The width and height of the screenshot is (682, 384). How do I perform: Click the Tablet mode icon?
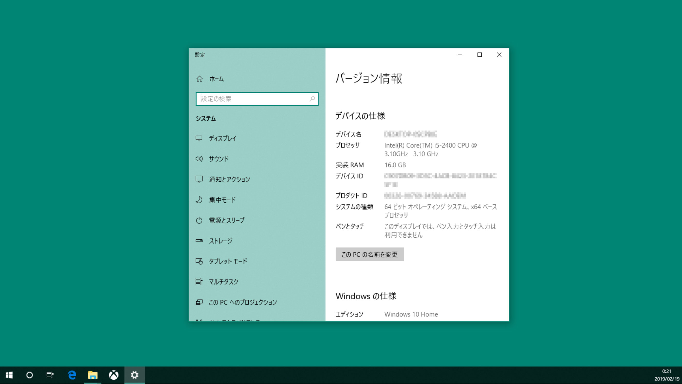[199, 261]
